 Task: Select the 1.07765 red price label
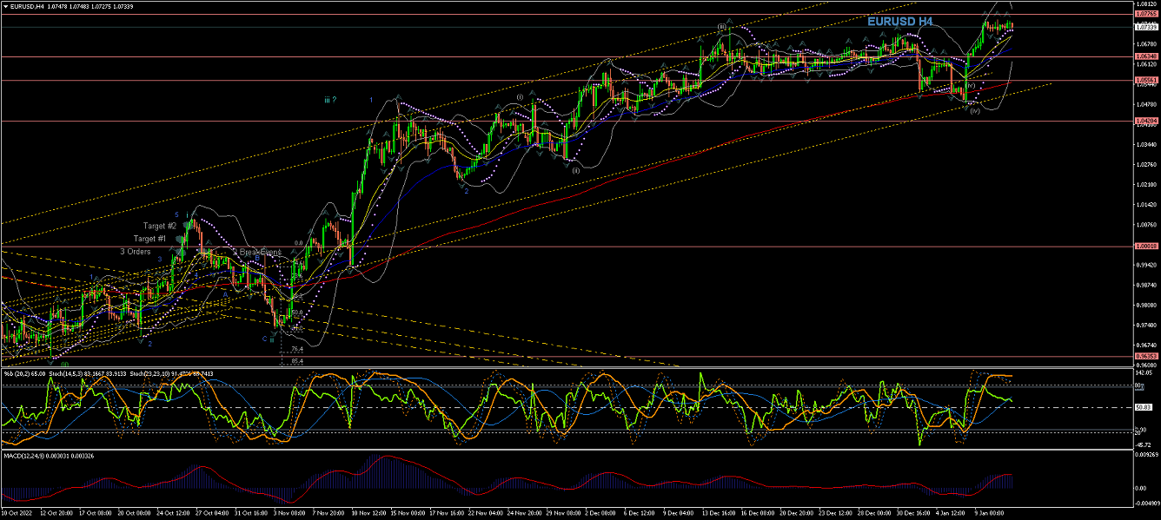1147,15
